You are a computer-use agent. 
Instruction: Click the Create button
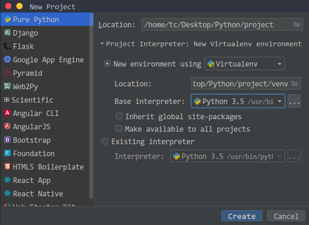coord(241,216)
